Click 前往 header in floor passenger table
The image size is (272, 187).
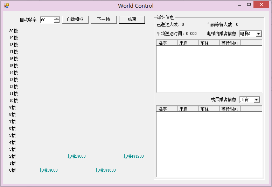pyautogui.click(x=209, y=109)
